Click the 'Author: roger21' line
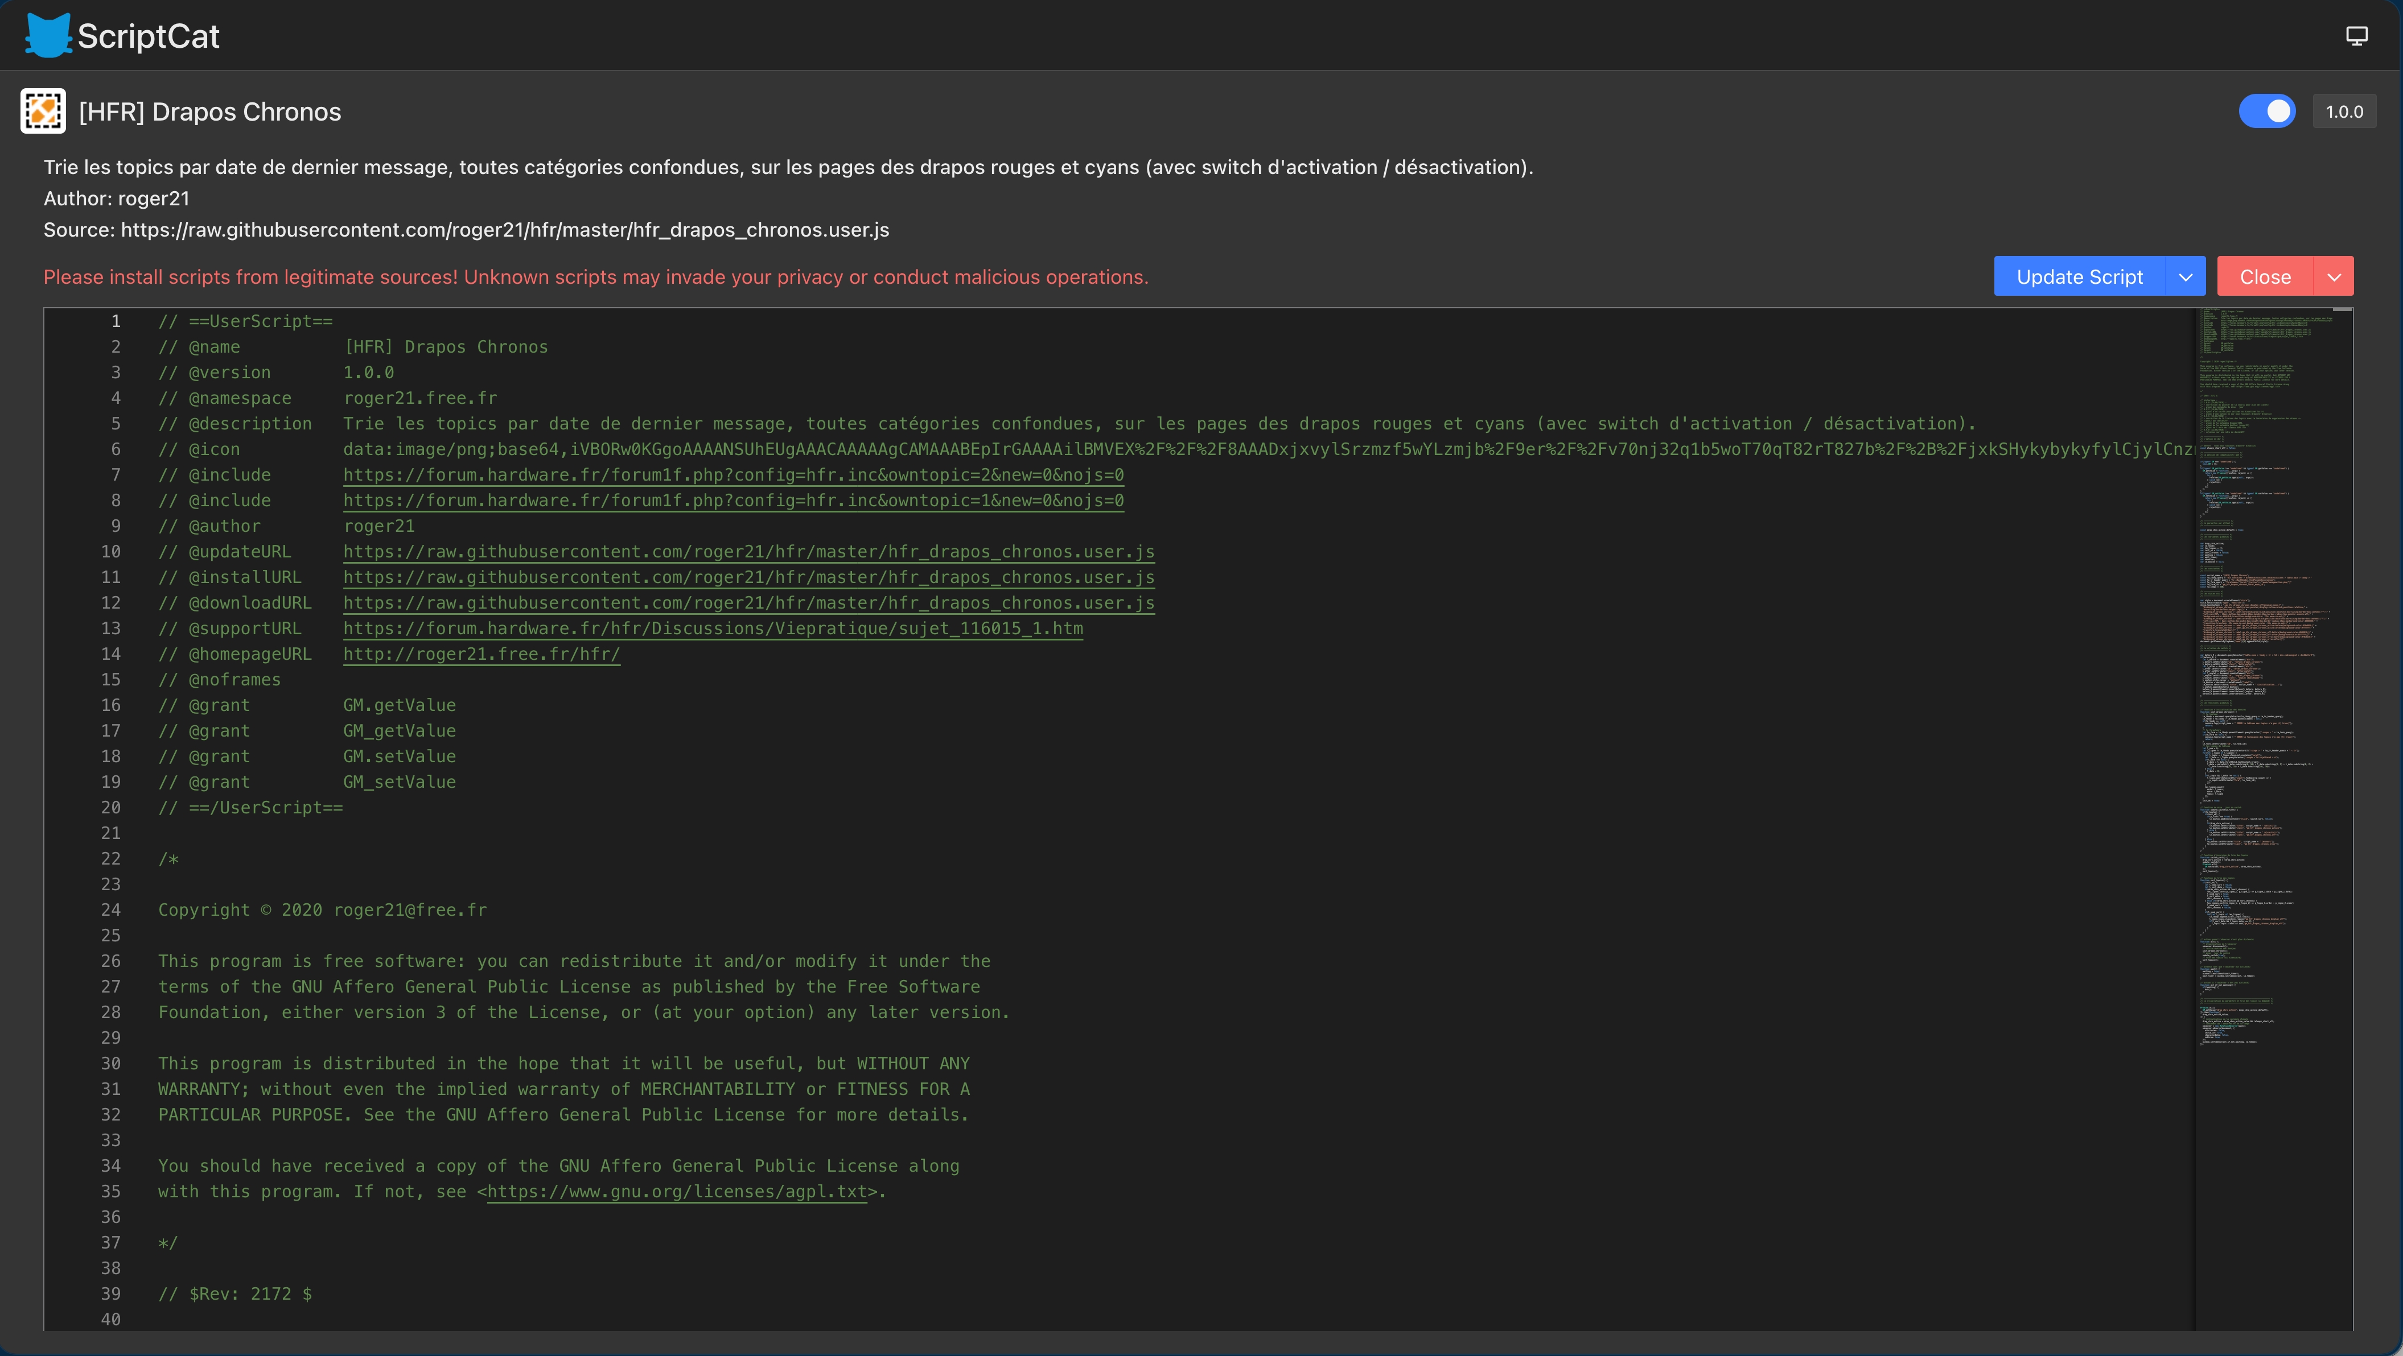Screen dimensions: 2403x1356 pyautogui.click(x=117, y=199)
